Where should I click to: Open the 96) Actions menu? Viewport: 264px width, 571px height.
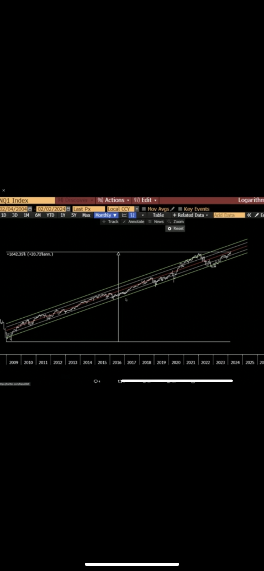pyautogui.click(x=114, y=200)
